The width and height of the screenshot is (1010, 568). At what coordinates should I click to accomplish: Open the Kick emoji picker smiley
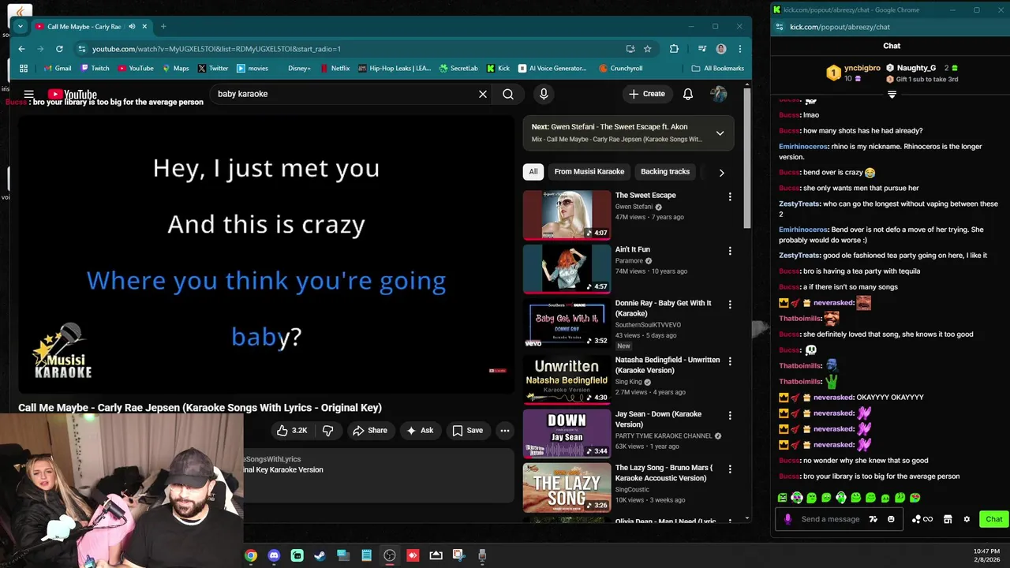(891, 519)
